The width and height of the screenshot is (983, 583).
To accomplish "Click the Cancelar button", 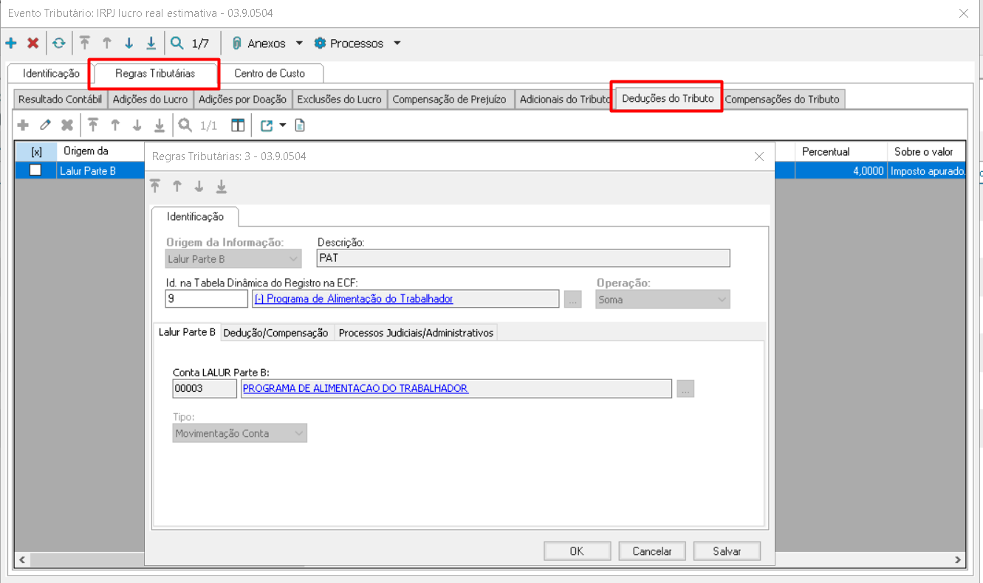I will pos(652,551).
